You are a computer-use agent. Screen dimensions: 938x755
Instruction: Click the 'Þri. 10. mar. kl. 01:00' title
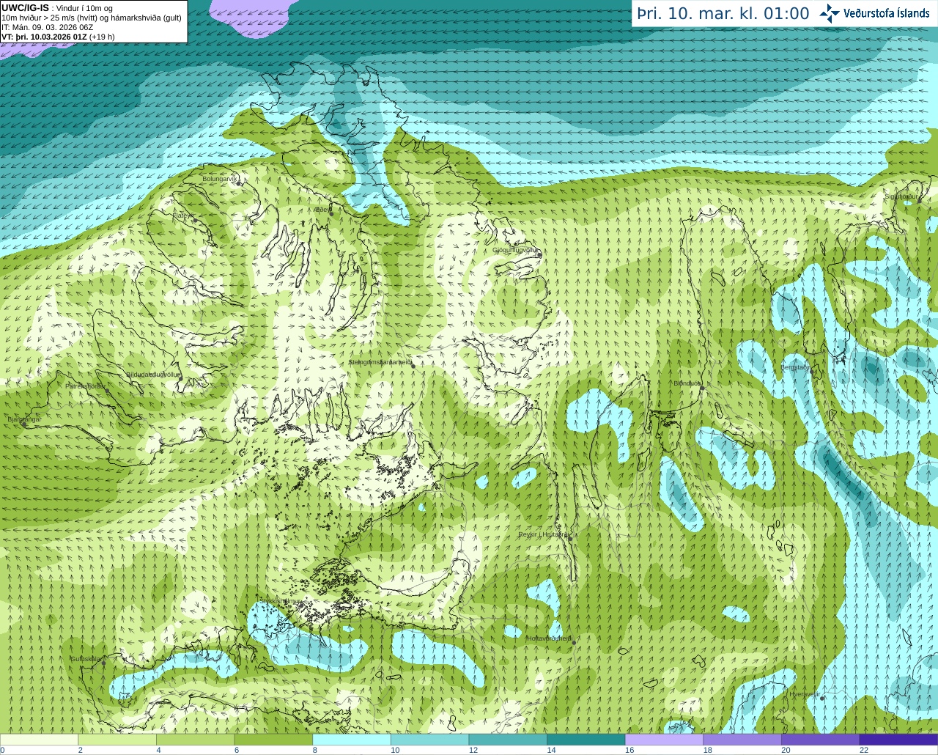point(723,13)
